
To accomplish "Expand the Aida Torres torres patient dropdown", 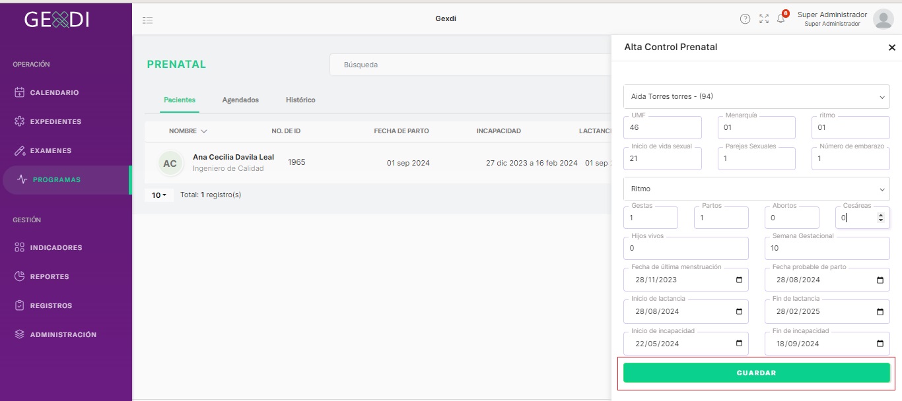I will tap(756, 96).
